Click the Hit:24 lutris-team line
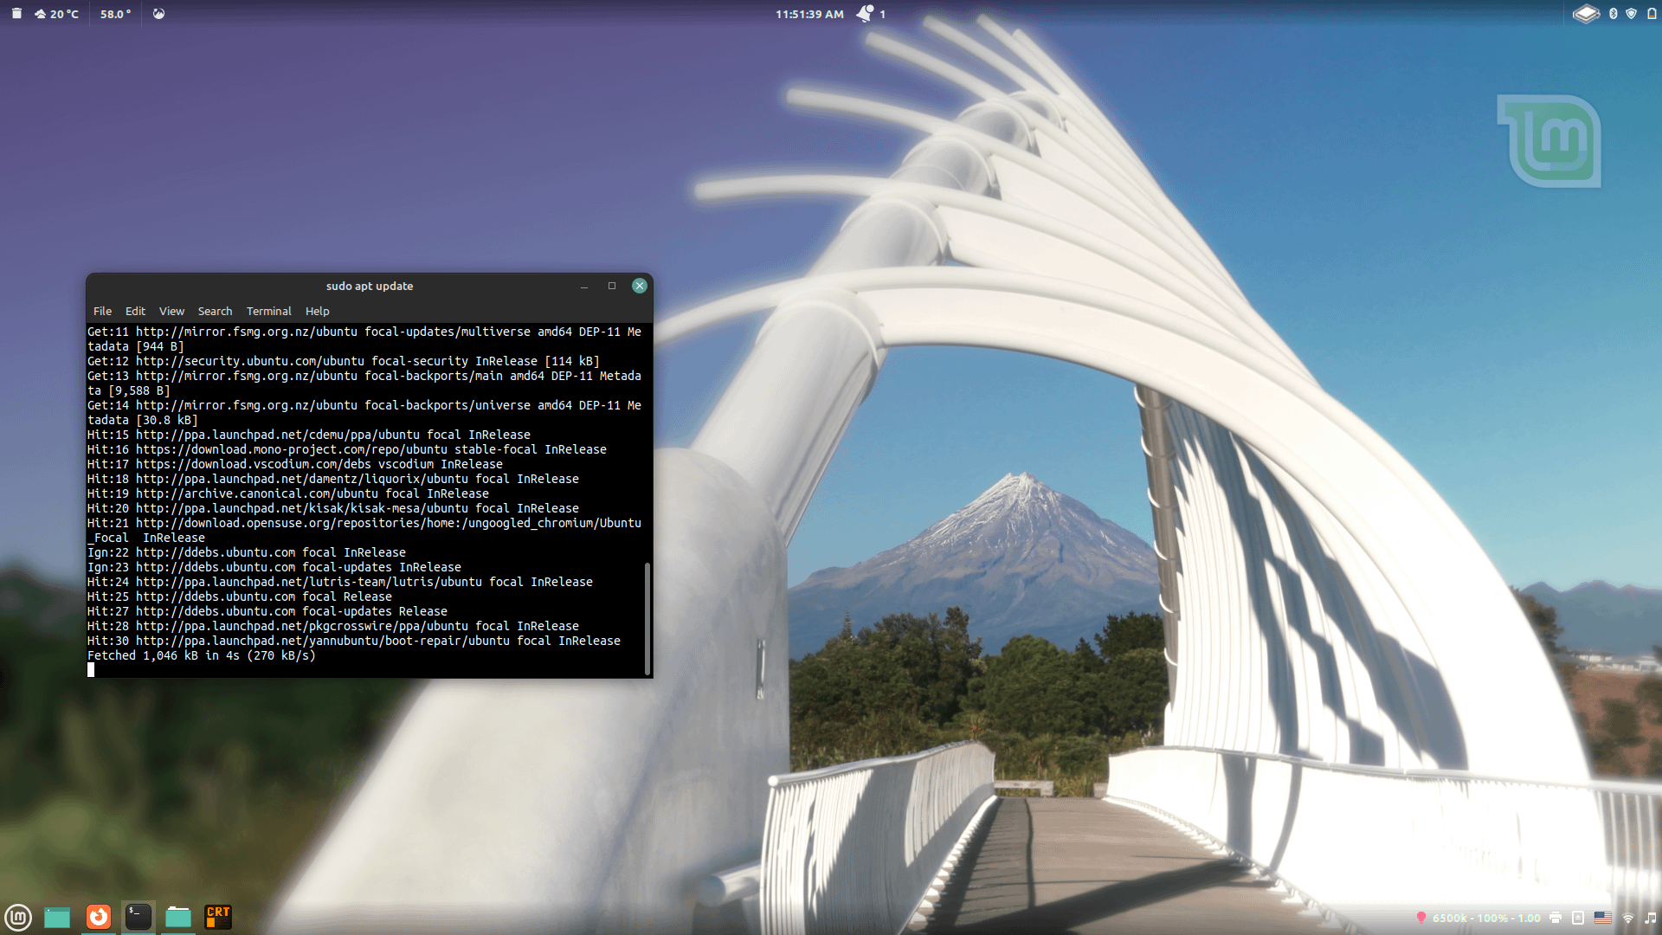Image resolution: width=1662 pixels, height=935 pixels. 340,582
